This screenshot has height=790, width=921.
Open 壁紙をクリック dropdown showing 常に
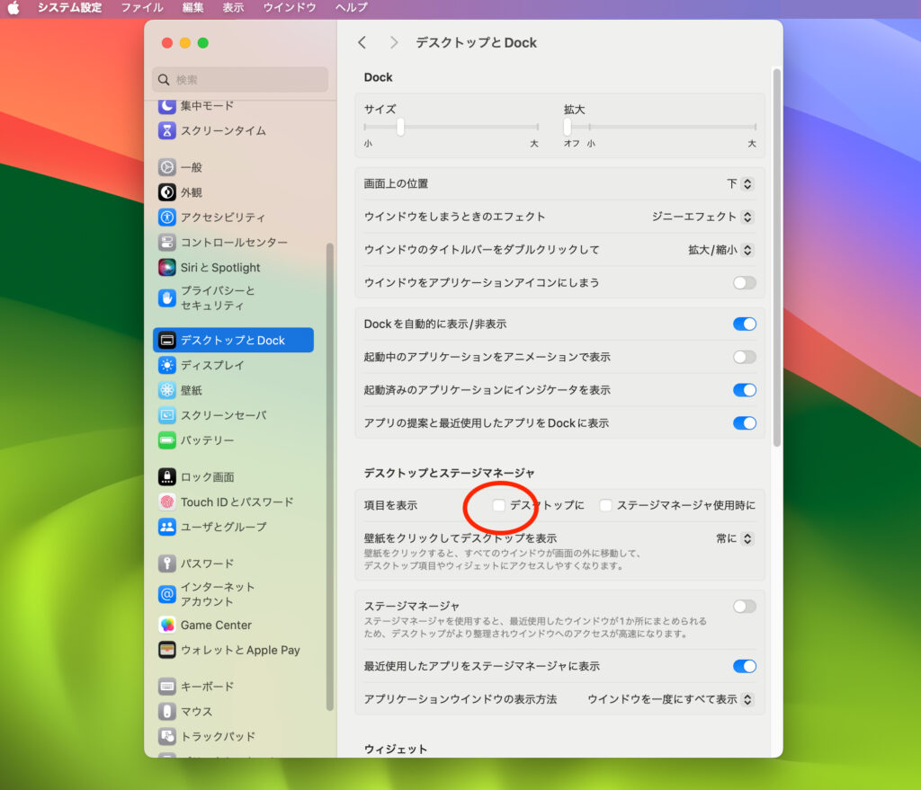click(x=734, y=538)
